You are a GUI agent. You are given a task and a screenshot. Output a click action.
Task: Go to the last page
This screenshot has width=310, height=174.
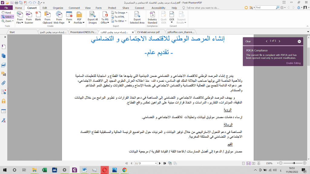point(164,163)
